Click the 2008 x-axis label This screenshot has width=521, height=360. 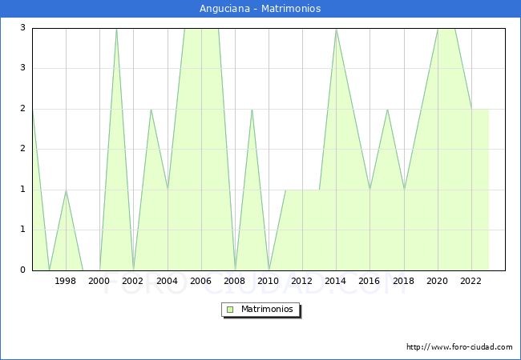point(235,281)
